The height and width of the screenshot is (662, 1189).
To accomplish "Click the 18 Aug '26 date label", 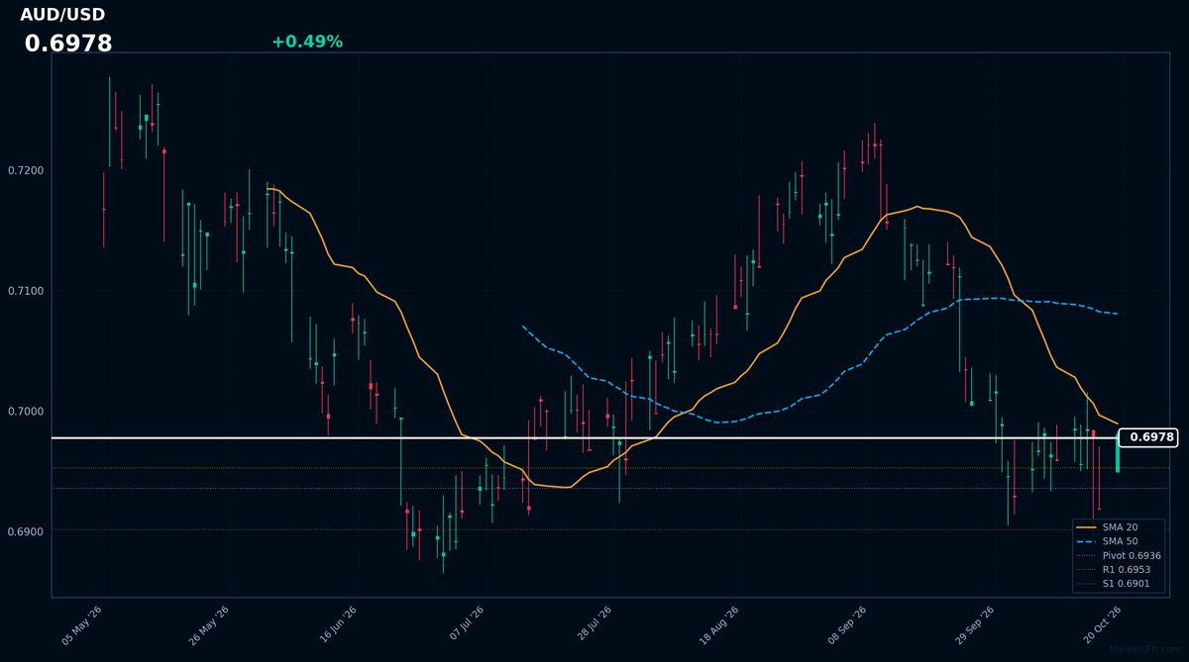I will click(720, 625).
